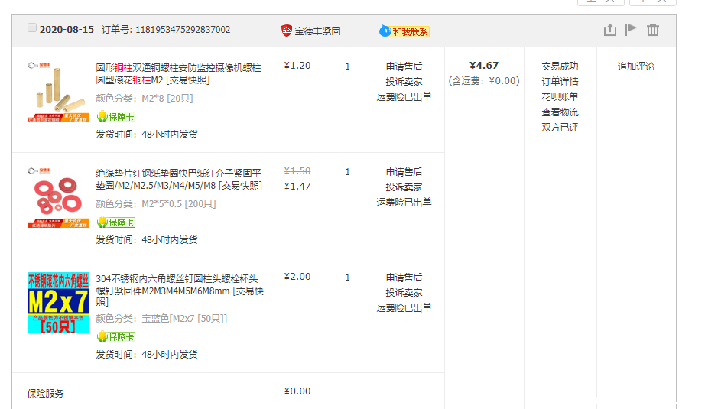
Task: Click 投诉卖家 for the M2x7 screw item
Action: click(404, 293)
